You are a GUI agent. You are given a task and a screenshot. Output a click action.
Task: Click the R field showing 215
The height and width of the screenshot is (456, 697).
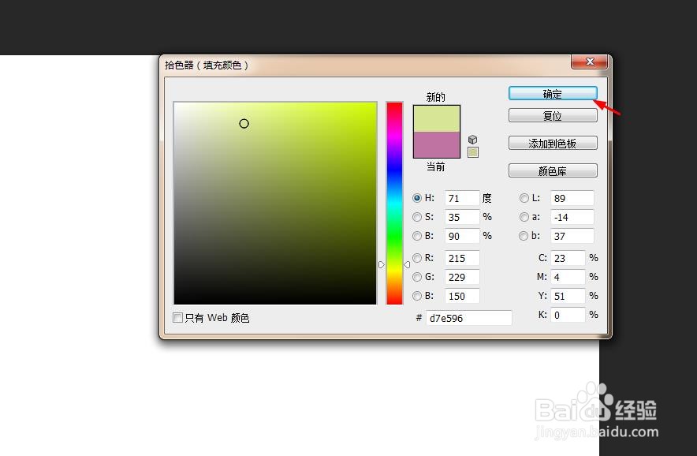coord(462,258)
